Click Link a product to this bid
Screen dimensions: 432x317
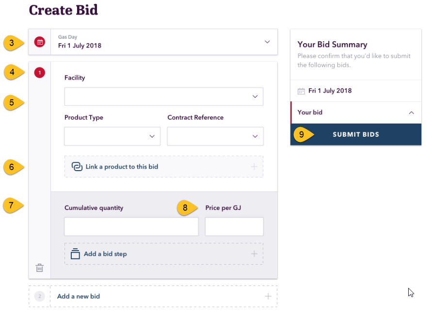[122, 167]
